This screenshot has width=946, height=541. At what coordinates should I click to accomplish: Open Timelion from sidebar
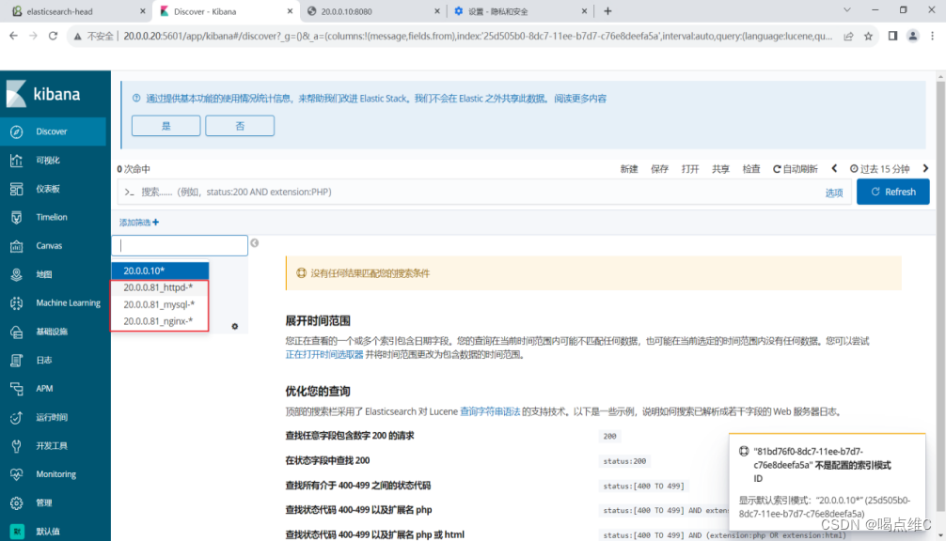[x=53, y=217]
